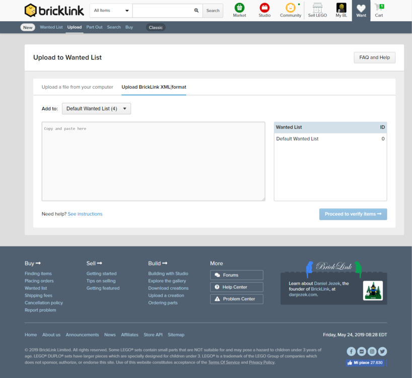The width and height of the screenshot is (412, 378).
Task: Open the footer Buy section heading
Action: tap(33, 264)
